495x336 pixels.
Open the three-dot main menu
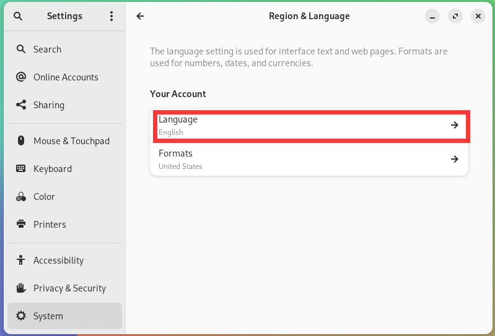[112, 16]
